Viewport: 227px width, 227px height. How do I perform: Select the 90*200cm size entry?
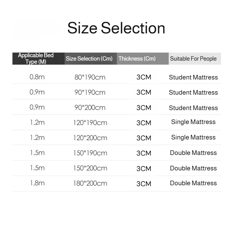[90, 107]
